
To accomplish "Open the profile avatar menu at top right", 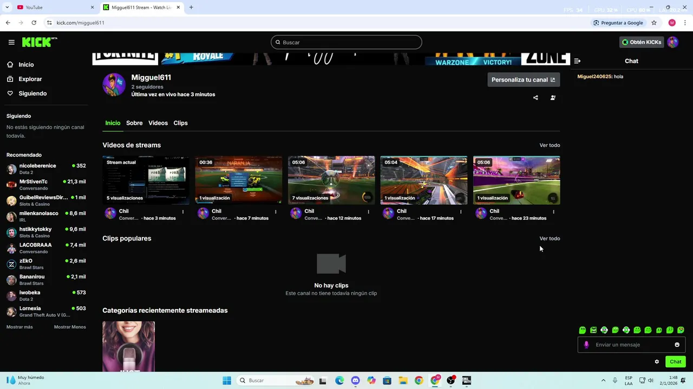I will pos(673,42).
